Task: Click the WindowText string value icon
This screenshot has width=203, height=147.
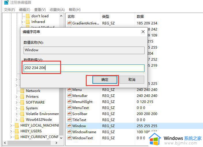Action: 69,138
